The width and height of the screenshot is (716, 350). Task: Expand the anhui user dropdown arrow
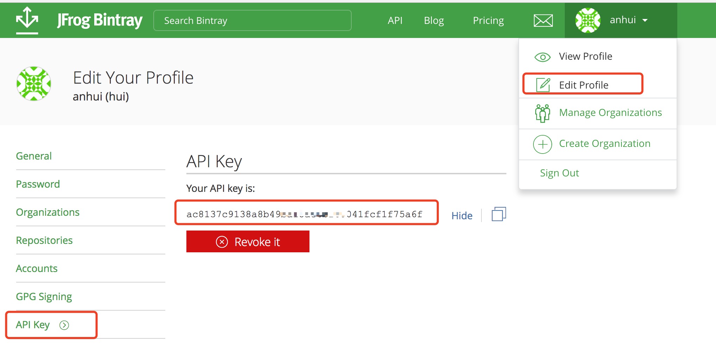pyautogui.click(x=645, y=20)
